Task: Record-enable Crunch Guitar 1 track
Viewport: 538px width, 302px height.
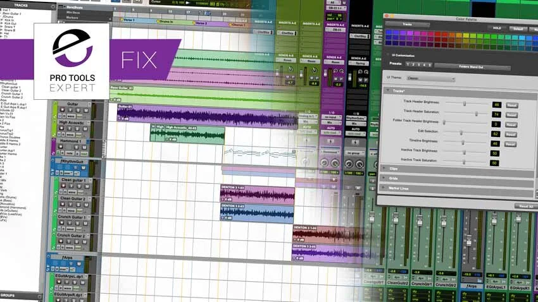Action: pyautogui.click(x=62, y=223)
